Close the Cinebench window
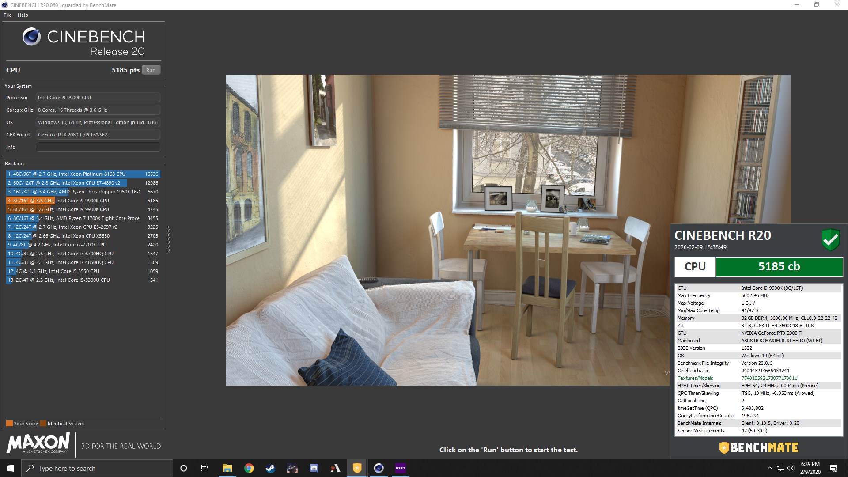The height and width of the screenshot is (477, 848). pos(837,5)
